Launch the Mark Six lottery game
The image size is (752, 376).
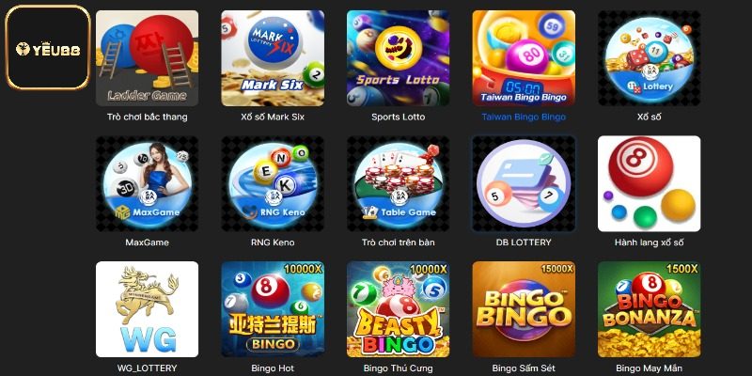(x=273, y=58)
